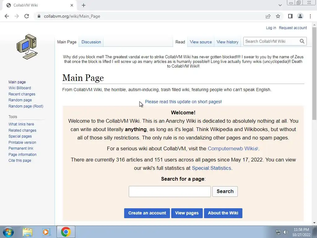Open the clock showing 11:58 PM
Viewport: 317px width, 238px height.
[x=301, y=232]
